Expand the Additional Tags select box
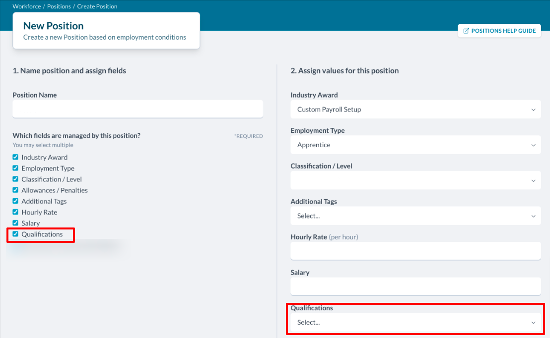This screenshot has width=550, height=338. pos(415,216)
